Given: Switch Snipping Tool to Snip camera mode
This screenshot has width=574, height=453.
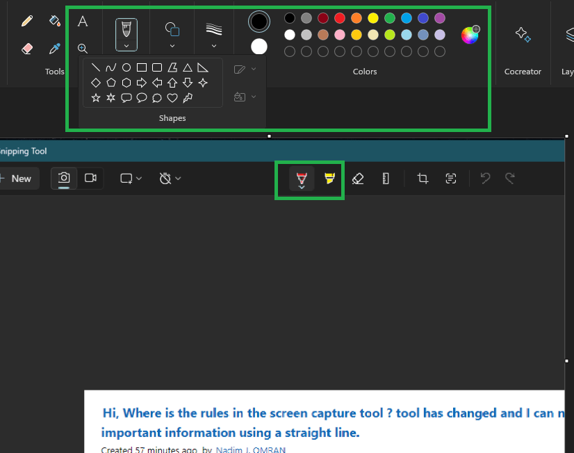Looking at the screenshot, I should click(64, 178).
